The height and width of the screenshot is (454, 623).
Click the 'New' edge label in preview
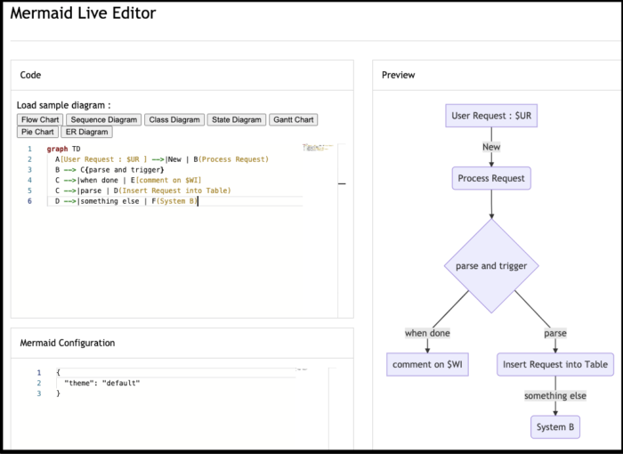[x=491, y=147]
